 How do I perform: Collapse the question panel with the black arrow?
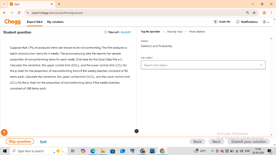(x=136, y=131)
